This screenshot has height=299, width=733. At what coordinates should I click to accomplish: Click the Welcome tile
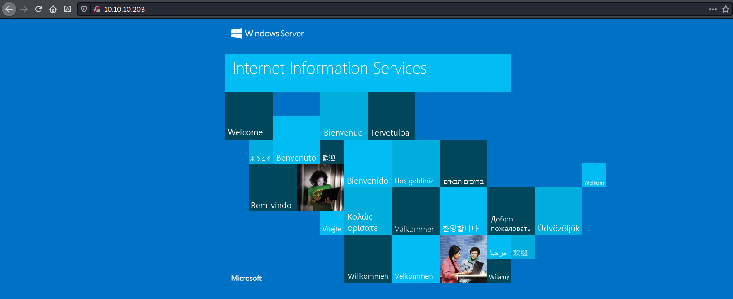tap(249, 116)
